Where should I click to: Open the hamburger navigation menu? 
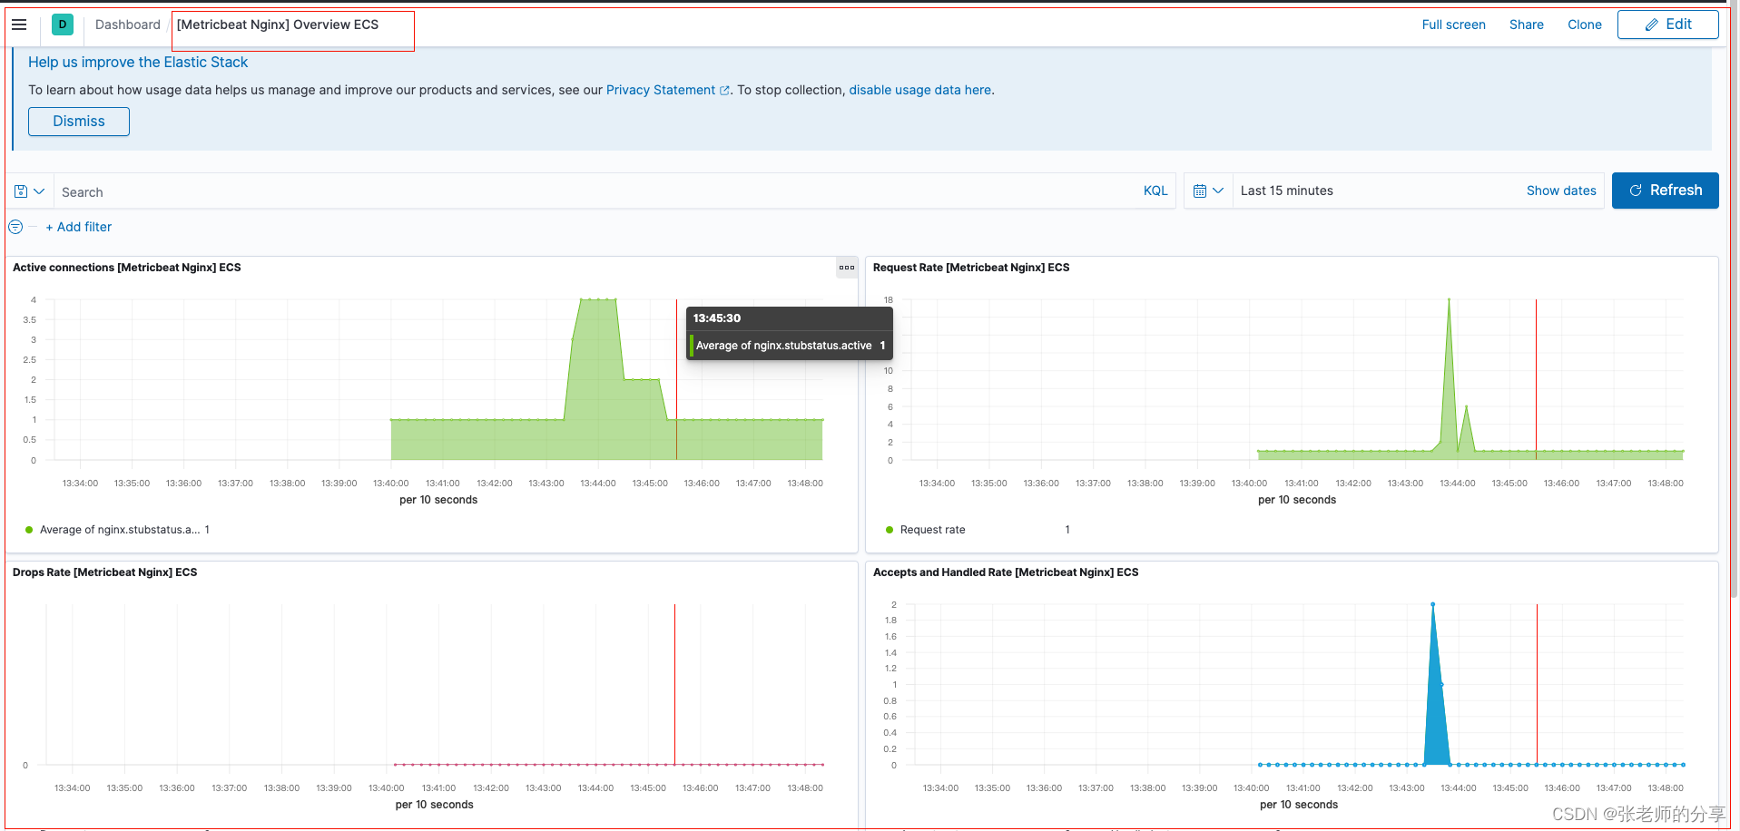[x=19, y=24]
